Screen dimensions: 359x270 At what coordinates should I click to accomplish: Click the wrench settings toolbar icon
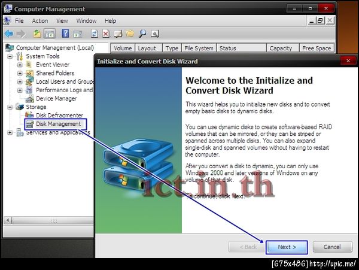point(155,34)
